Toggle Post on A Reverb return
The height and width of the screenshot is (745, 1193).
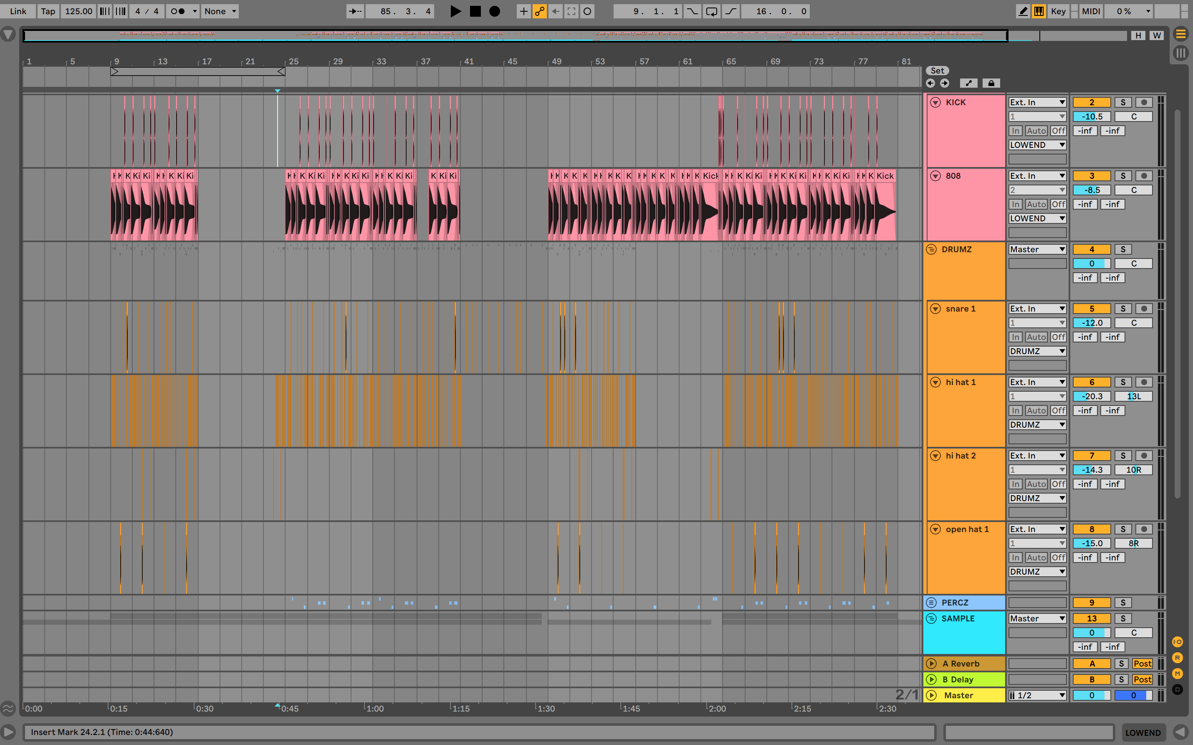(1142, 664)
